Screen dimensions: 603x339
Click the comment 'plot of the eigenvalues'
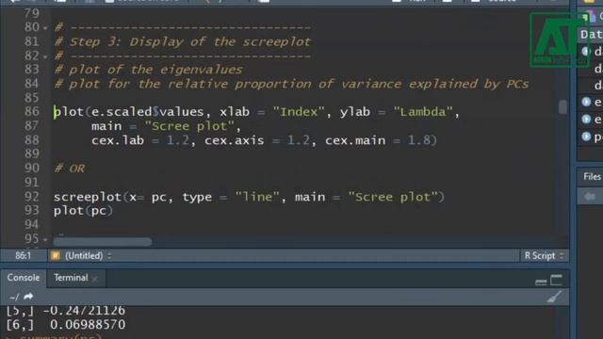tap(155, 70)
